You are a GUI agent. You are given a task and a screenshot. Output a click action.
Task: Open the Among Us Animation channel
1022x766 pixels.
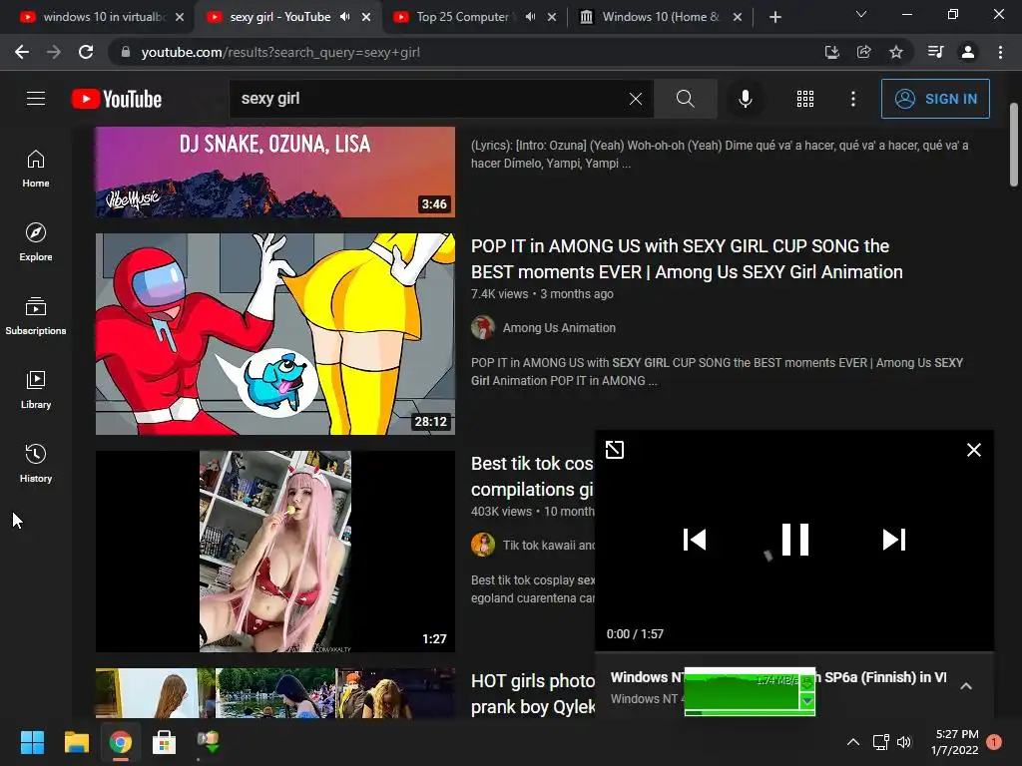(559, 327)
